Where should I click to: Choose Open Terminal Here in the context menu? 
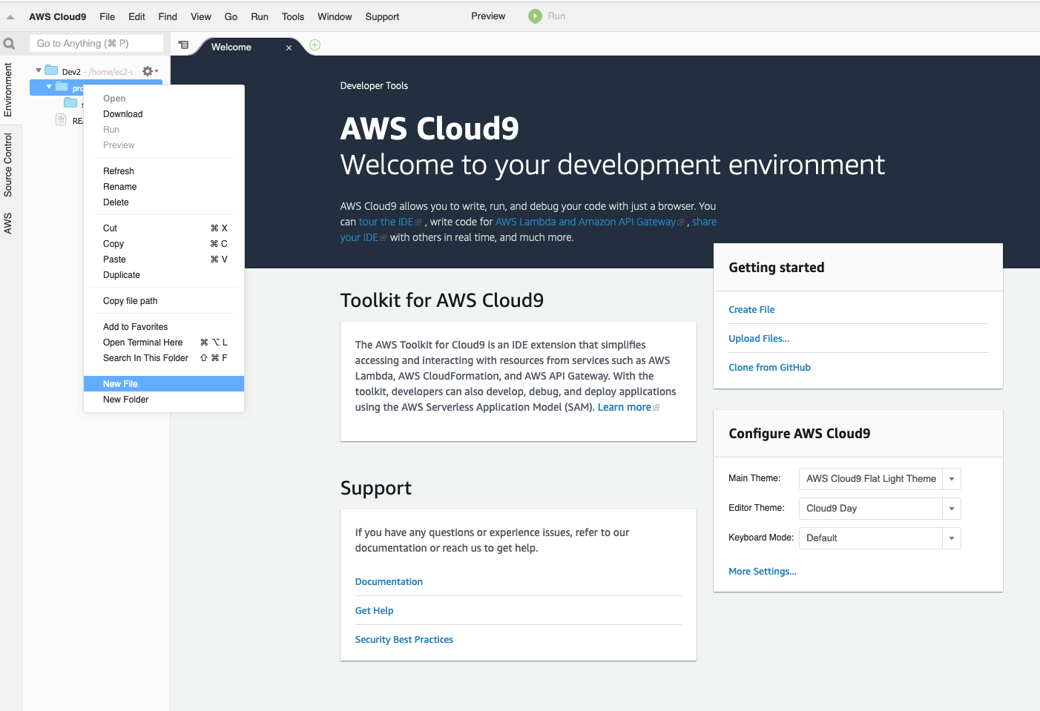[143, 343]
